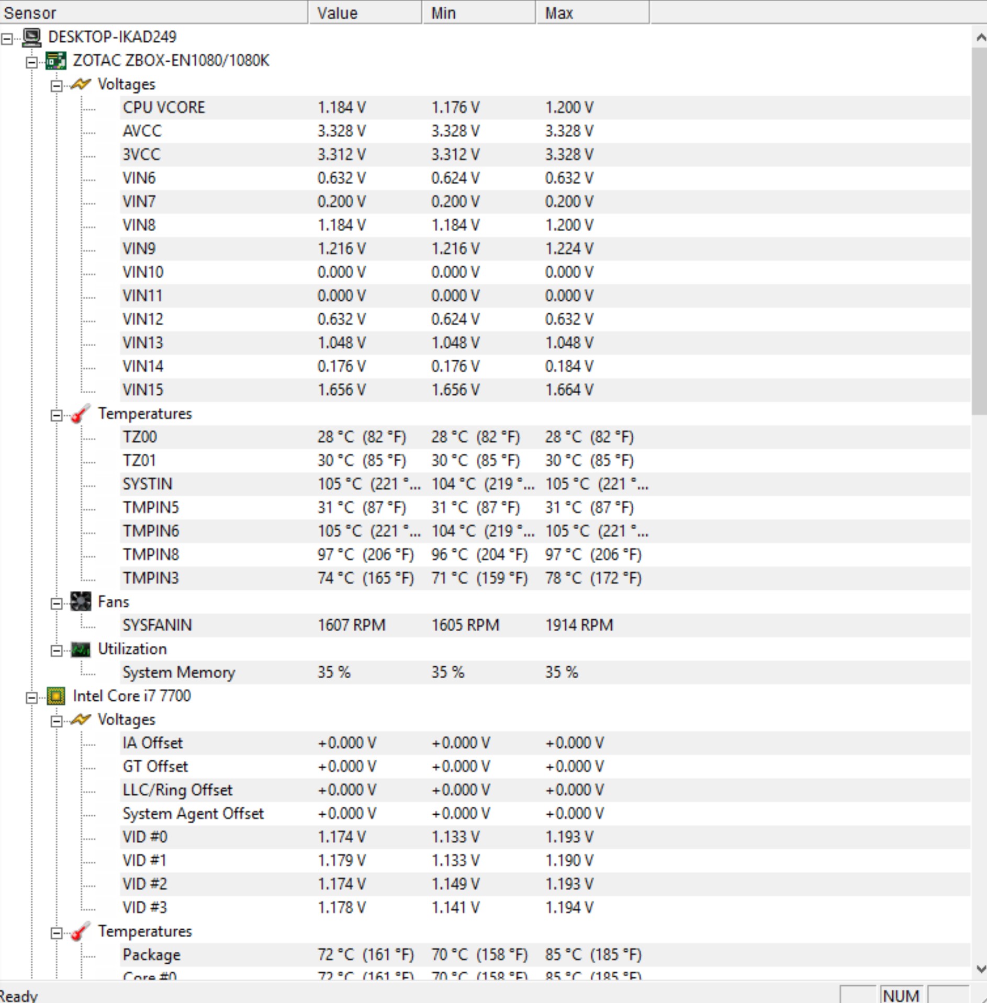Select the VIN15 sensor row
Image resolution: width=987 pixels, height=1003 pixels.
coord(545,390)
